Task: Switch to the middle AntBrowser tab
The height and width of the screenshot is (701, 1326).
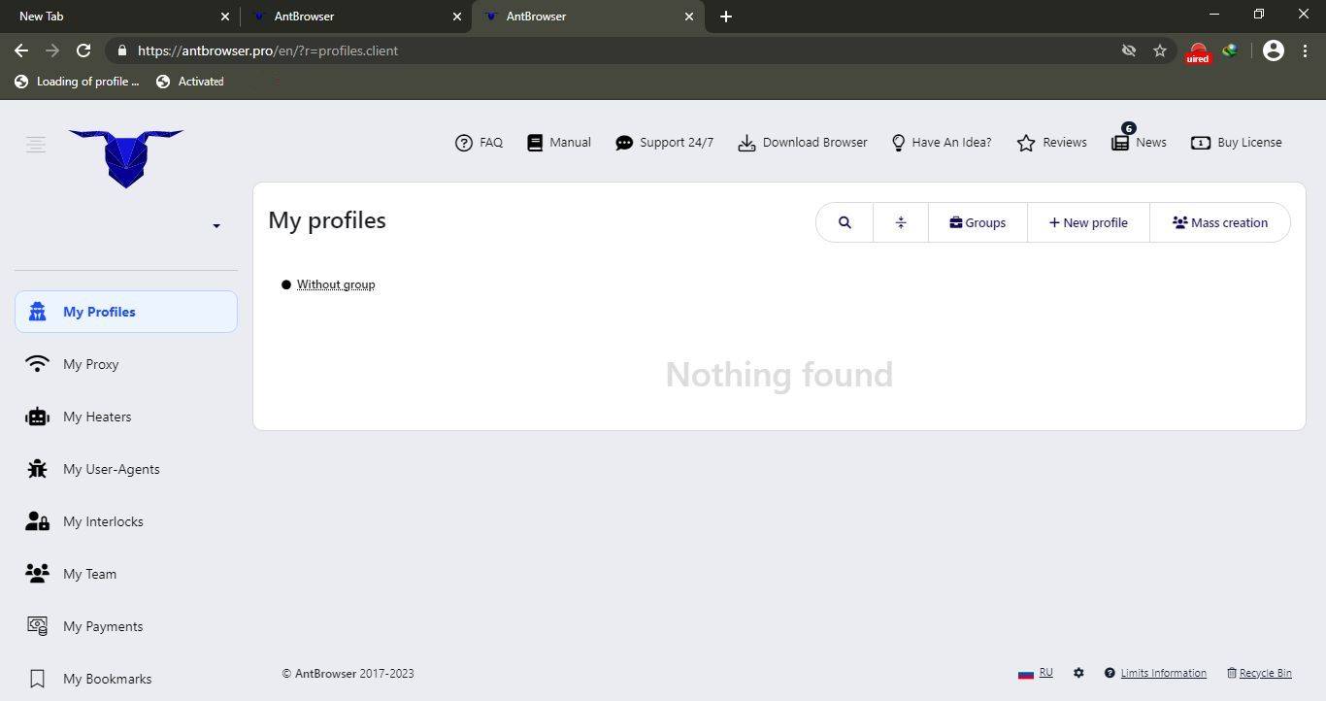Action: [x=355, y=17]
